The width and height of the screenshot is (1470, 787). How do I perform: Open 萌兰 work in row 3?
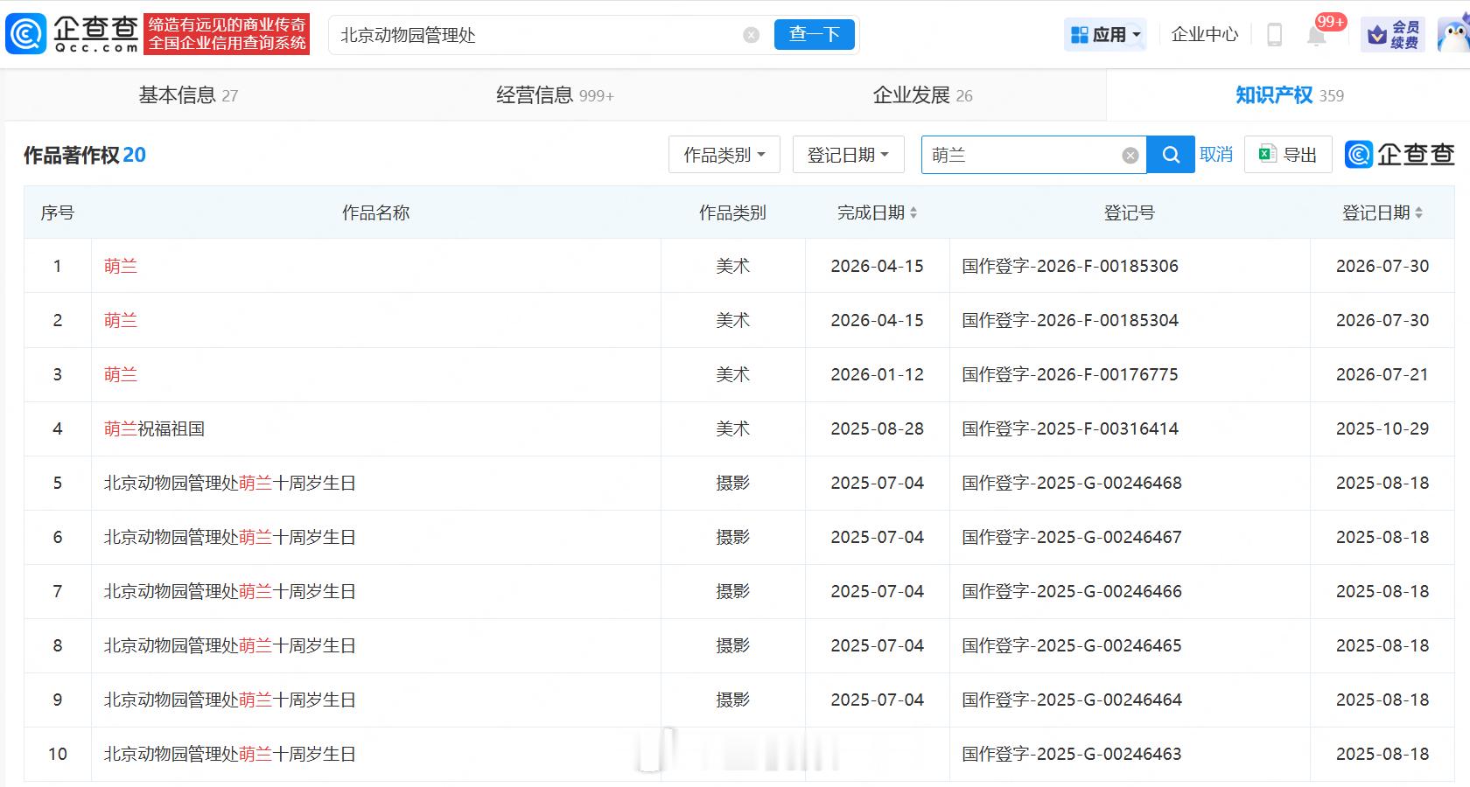[121, 374]
